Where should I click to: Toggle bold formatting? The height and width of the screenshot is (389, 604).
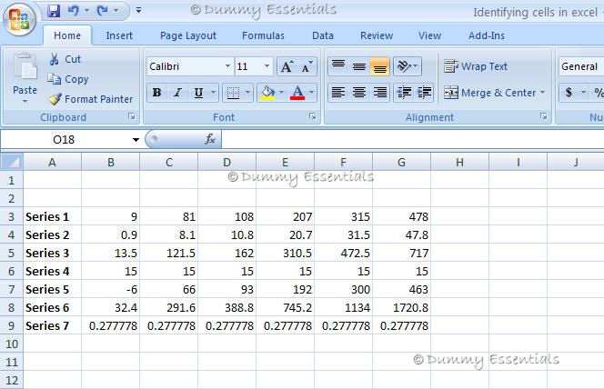[x=156, y=93]
